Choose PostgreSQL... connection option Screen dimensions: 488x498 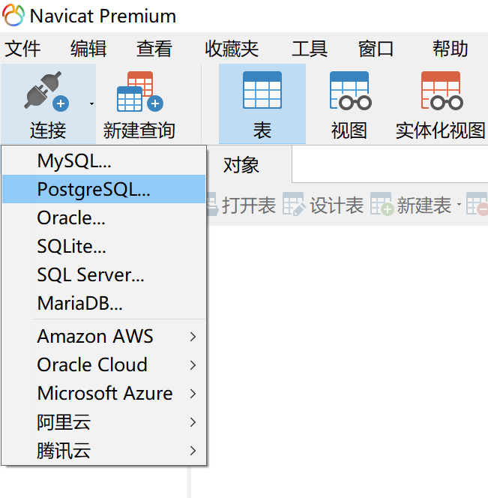pos(104,189)
